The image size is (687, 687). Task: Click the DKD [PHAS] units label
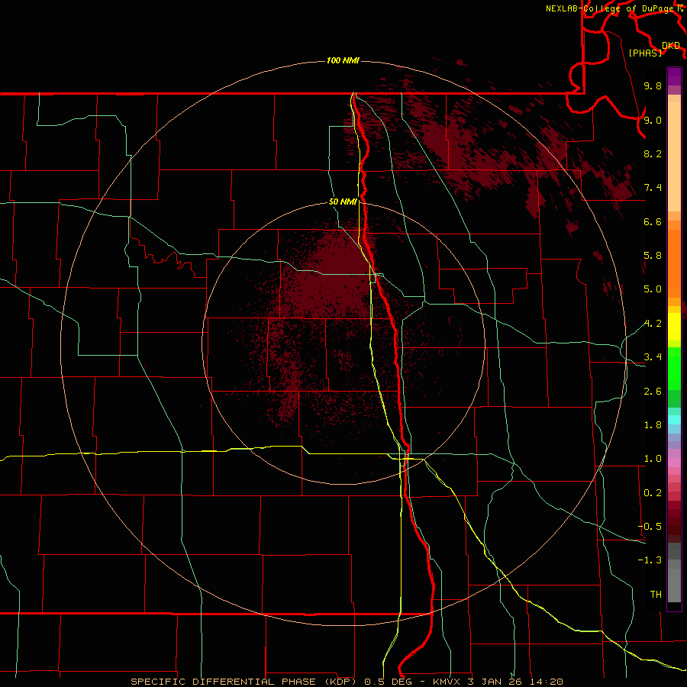click(653, 49)
